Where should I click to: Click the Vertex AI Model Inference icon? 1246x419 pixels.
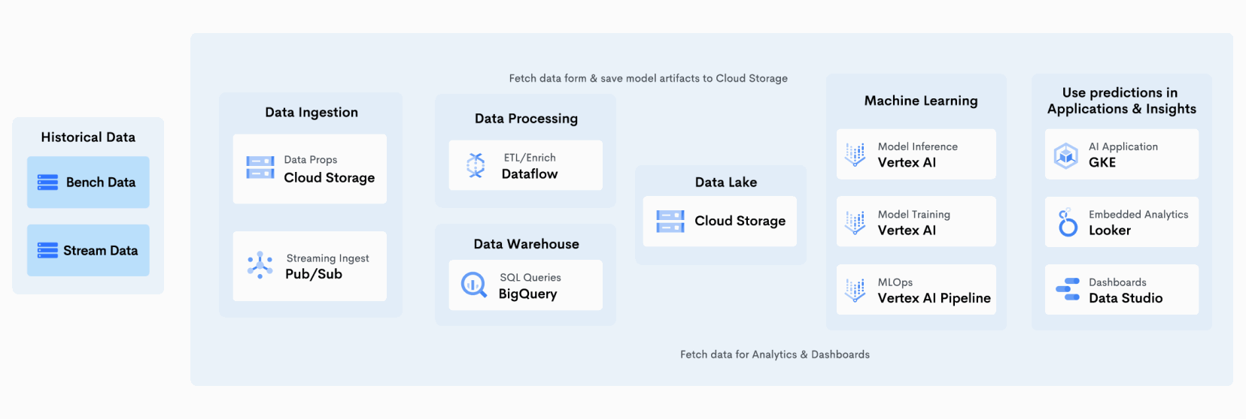tap(855, 154)
